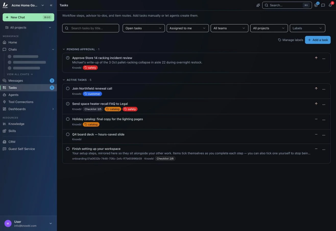Open more options for Send space heater recall FAQ

(x=324, y=104)
